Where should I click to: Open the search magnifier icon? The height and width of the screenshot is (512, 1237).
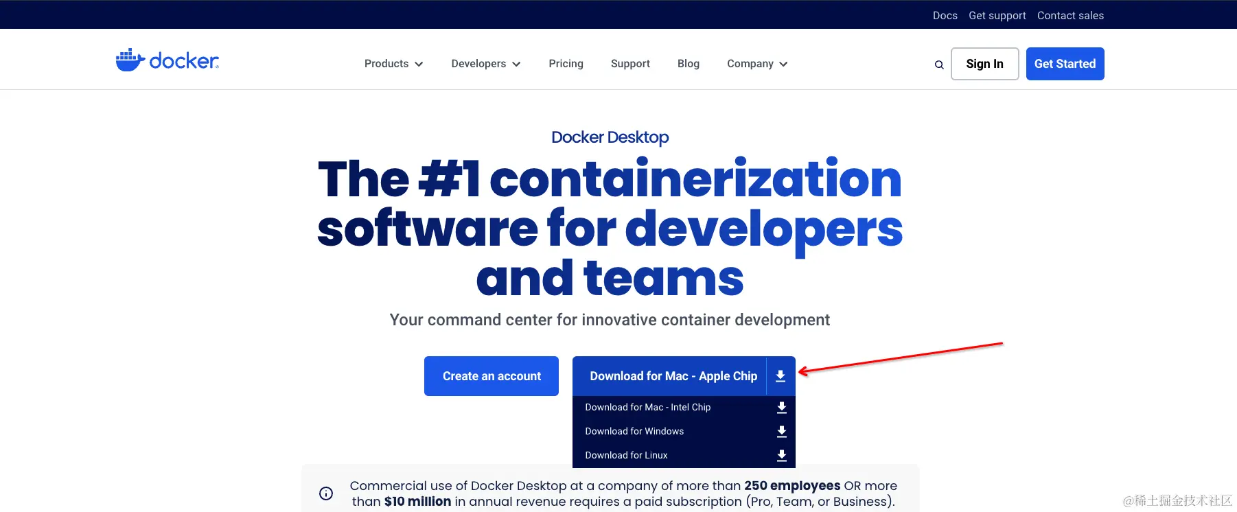pyautogui.click(x=939, y=65)
